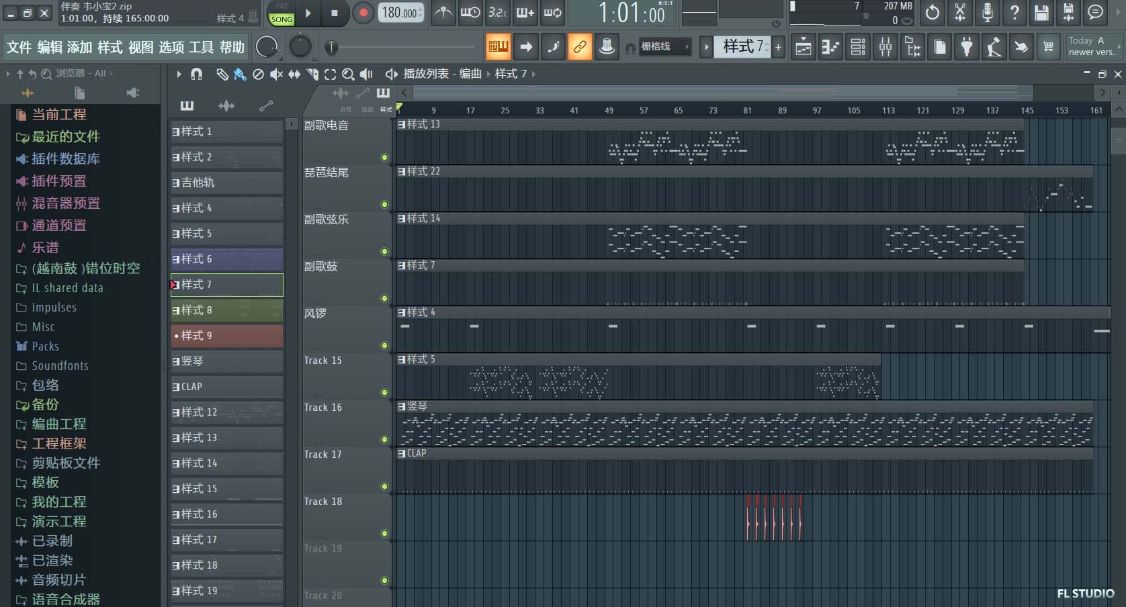Screen dimensions: 1126x607
Task: Click the Undo history circular arrow icon
Action: 933,12
